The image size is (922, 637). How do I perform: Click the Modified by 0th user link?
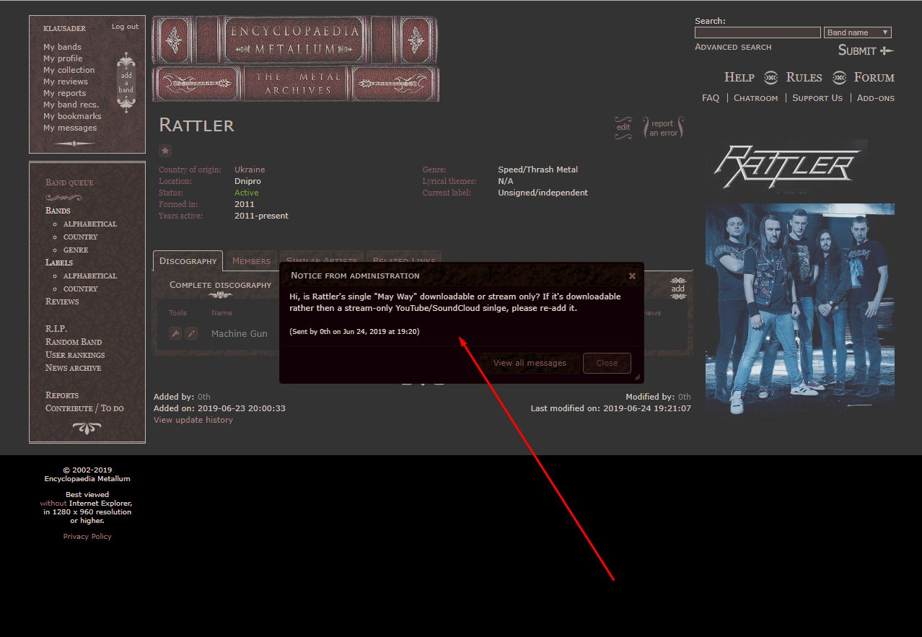[x=685, y=397]
